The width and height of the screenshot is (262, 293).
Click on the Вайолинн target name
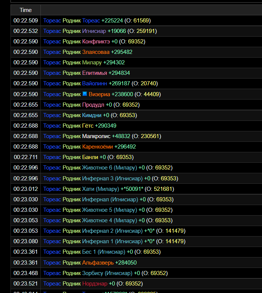(x=95, y=83)
